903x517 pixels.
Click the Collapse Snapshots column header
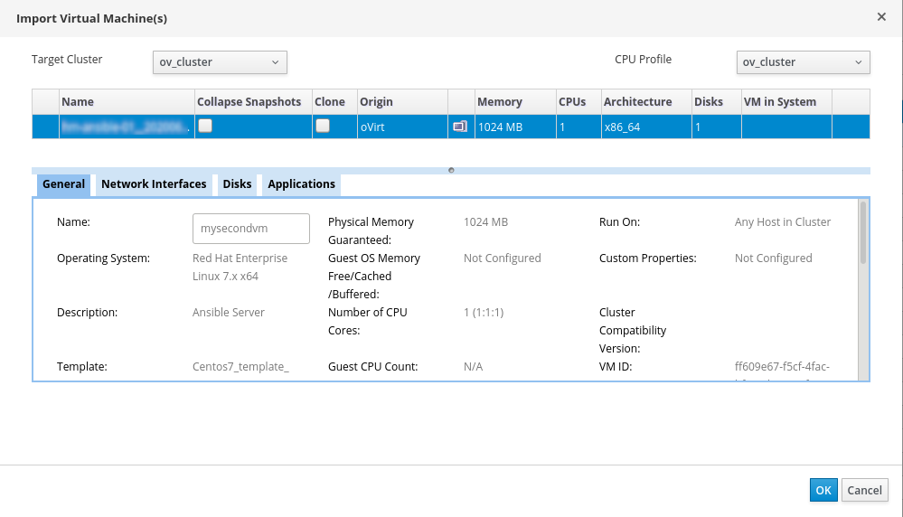click(x=253, y=102)
